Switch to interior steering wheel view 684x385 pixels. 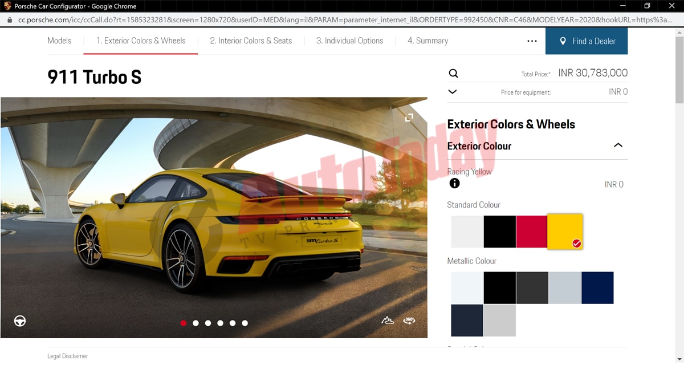tap(20, 321)
